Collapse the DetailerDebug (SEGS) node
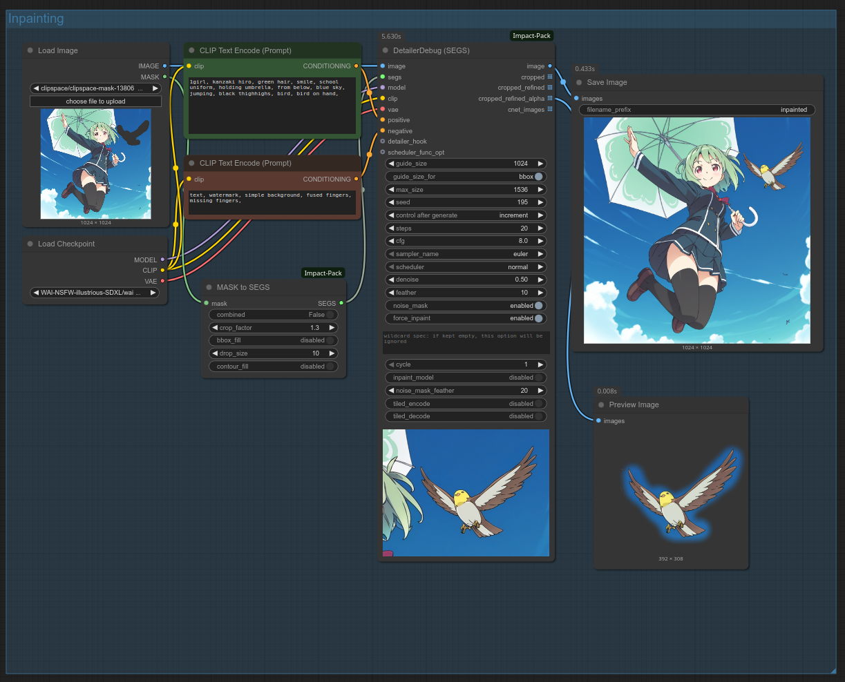 385,50
